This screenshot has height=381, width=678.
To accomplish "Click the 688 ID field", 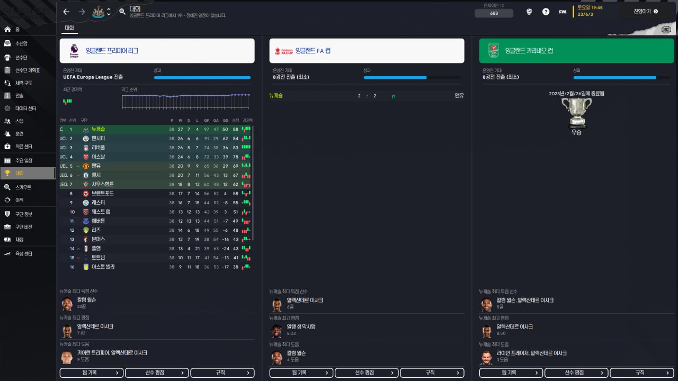I will point(494,14).
